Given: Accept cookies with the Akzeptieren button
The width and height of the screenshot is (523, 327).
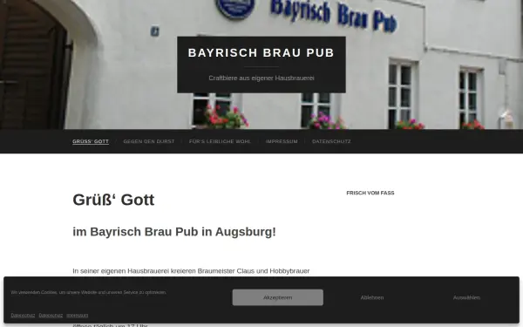Looking at the screenshot, I should pos(277,297).
